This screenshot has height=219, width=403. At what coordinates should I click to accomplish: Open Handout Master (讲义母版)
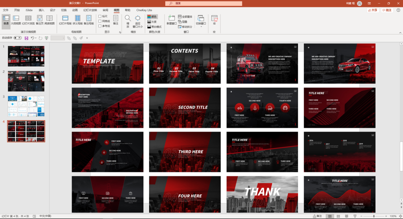pos(78,20)
